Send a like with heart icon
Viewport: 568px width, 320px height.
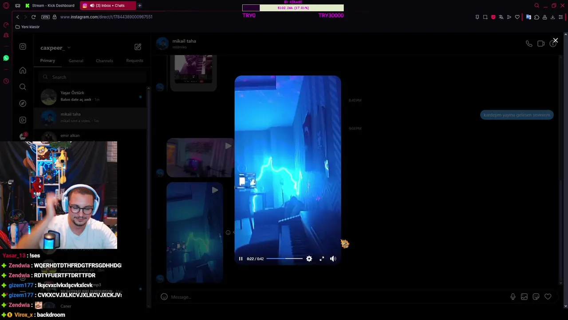pyautogui.click(x=548, y=297)
